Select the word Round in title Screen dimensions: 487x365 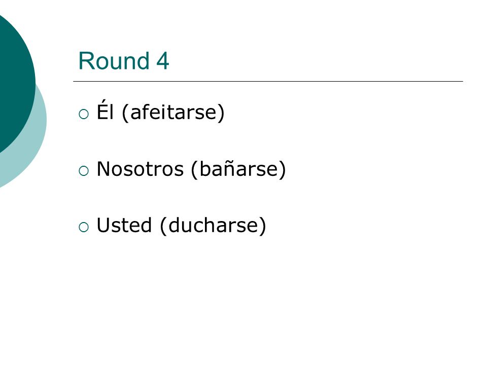114,61
